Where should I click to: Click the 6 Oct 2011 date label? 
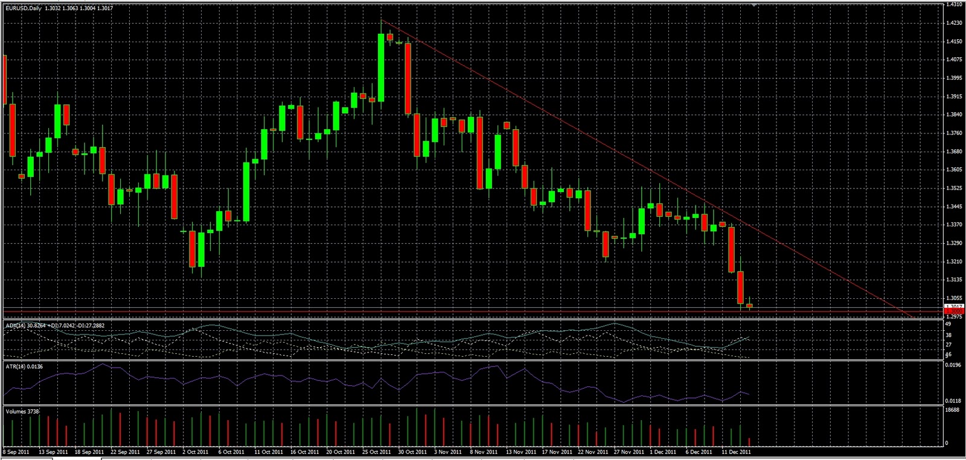pyautogui.click(x=231, y=452)
